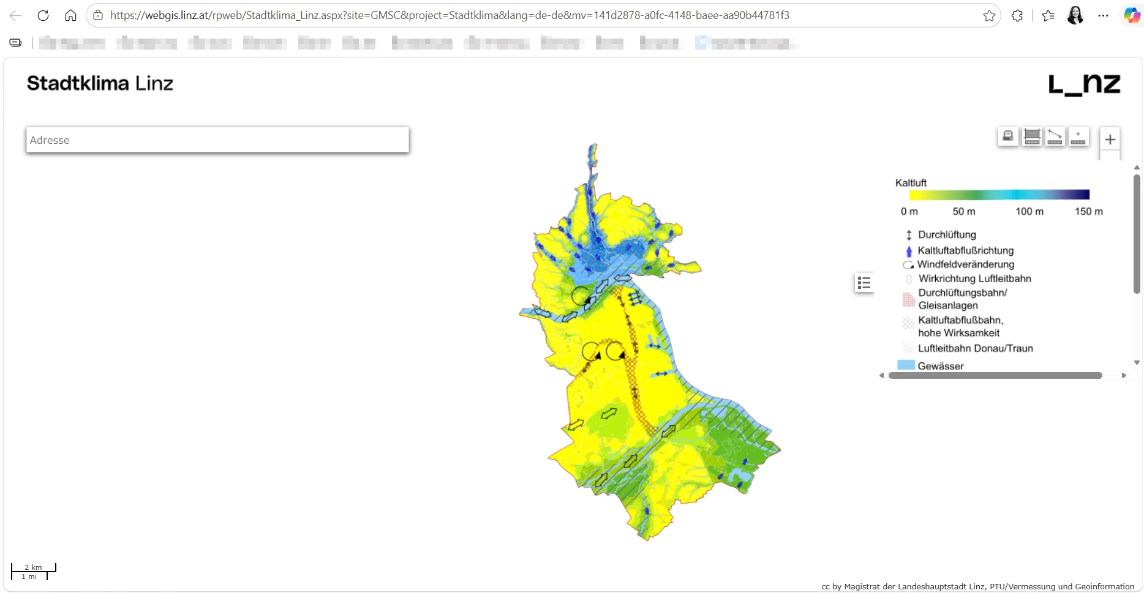1144x593 pixels.
Task: Click the legend scroll up arrow
Action: tap(1137, 167)
